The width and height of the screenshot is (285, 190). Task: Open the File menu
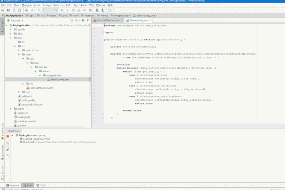click(3, 5)
